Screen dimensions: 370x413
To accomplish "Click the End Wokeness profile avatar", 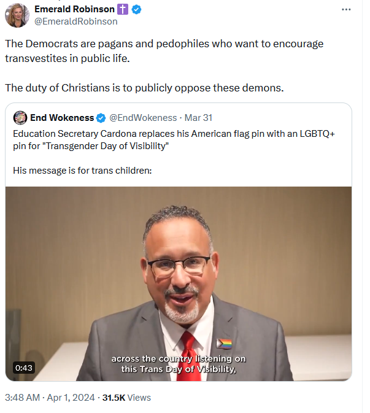I will tap(20, 118).
